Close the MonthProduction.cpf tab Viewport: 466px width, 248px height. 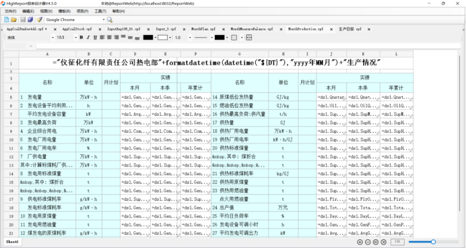pyautogui.click(x=331, y=29)
